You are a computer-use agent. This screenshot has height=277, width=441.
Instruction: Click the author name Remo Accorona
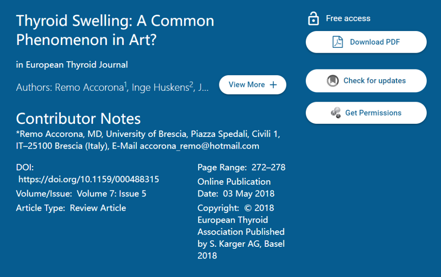[x=89, y=87]
